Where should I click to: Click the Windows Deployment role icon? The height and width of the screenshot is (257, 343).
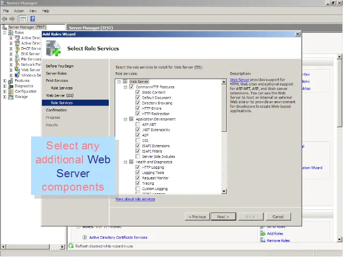(17, 75)
